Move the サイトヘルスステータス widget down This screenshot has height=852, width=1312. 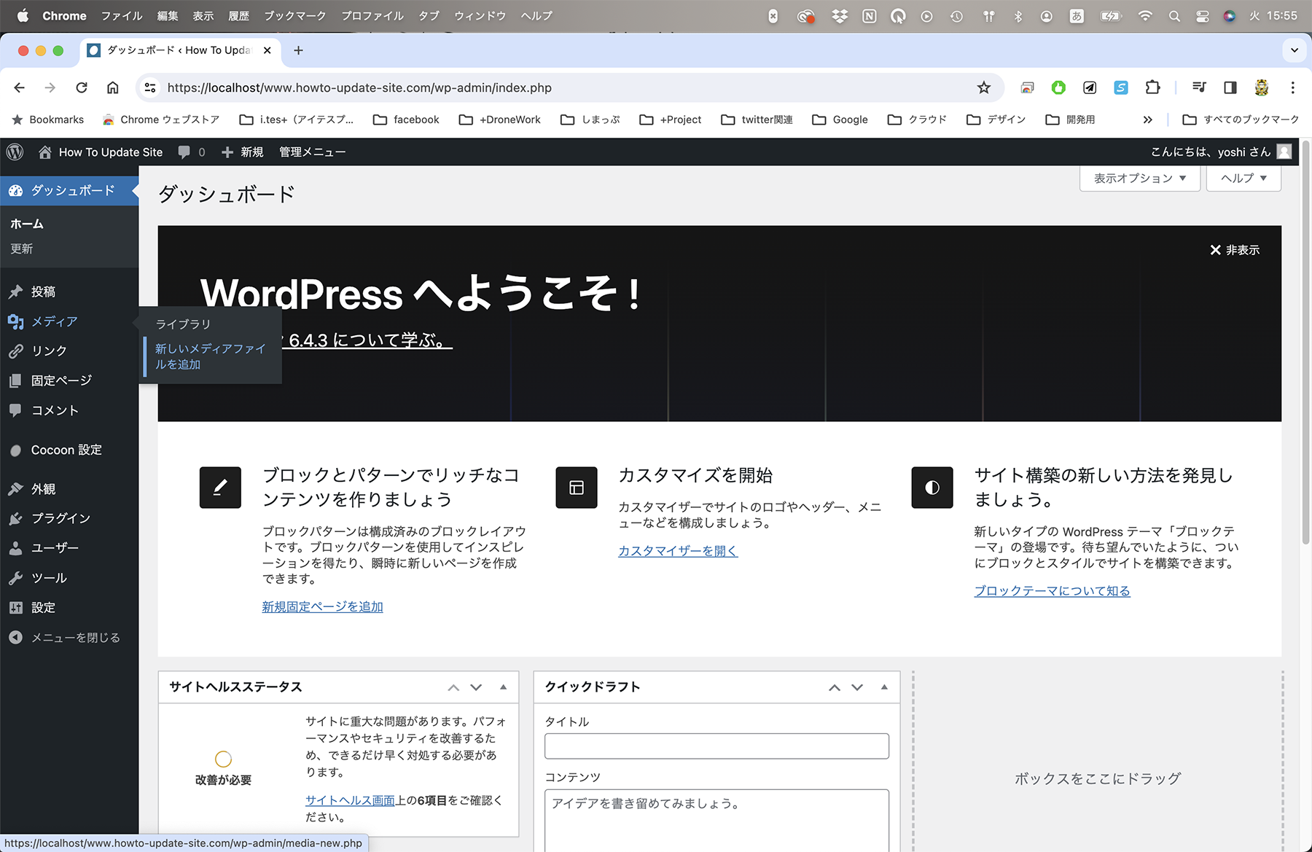(476, 687)
